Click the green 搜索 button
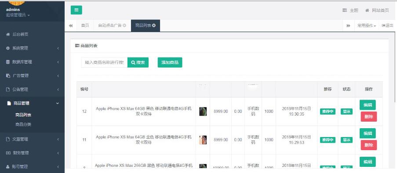 pyautogui.click(x=138, y=62)
